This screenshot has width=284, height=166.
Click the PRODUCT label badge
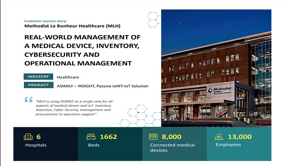(39, 85)
